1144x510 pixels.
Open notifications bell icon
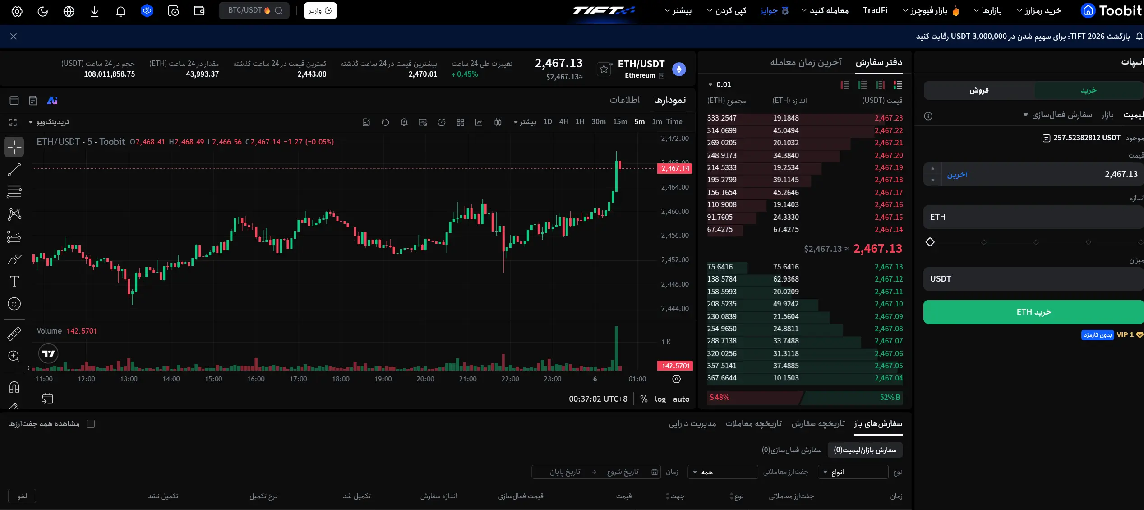tap(120, 11)
